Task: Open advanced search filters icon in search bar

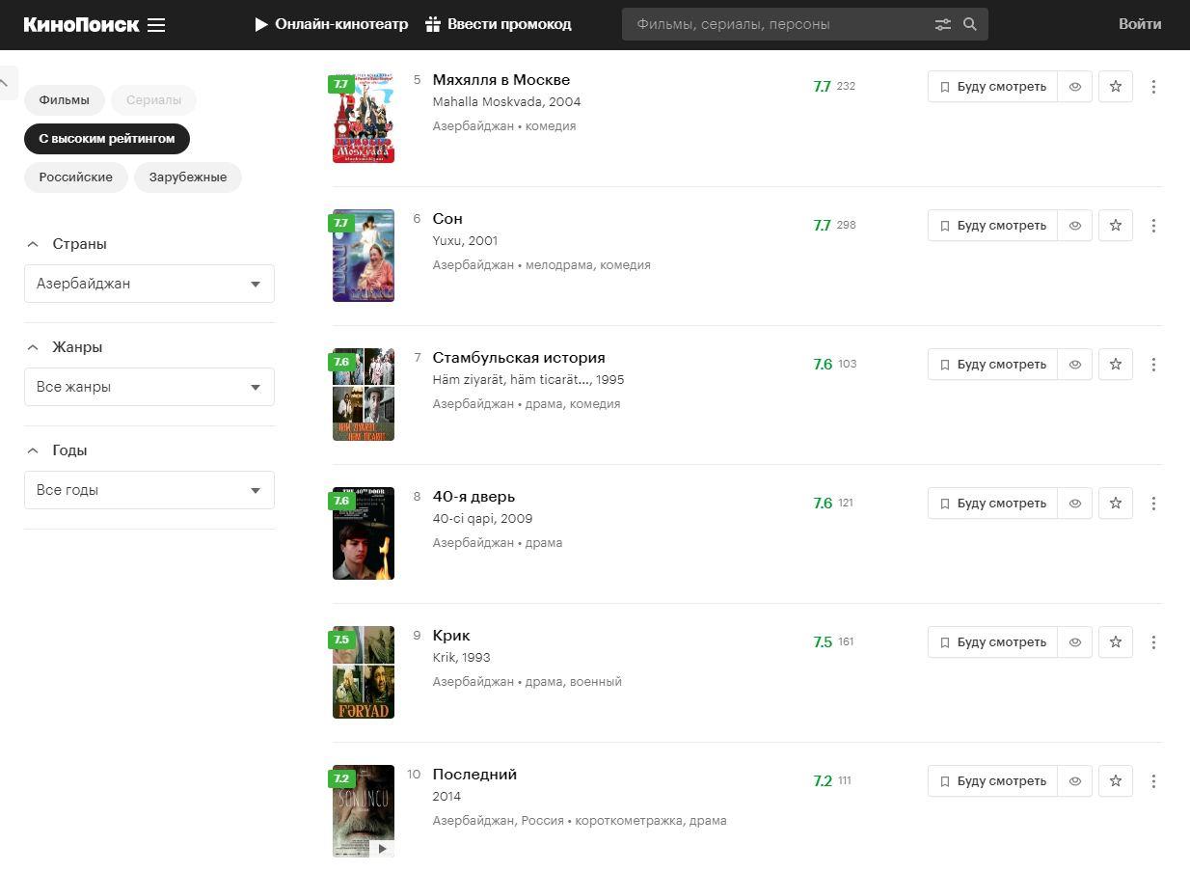Action: [942, 24]
